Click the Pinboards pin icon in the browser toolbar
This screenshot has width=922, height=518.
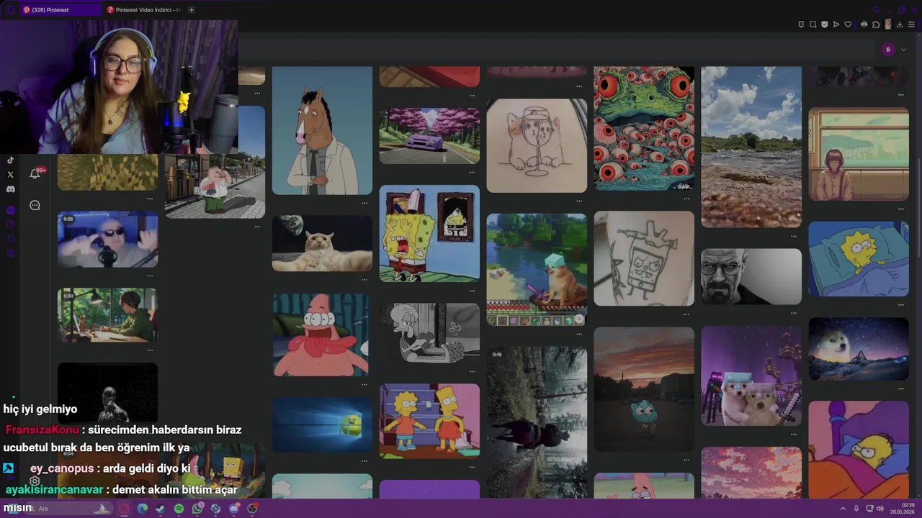pyautogui.click(x=801, y=24)
